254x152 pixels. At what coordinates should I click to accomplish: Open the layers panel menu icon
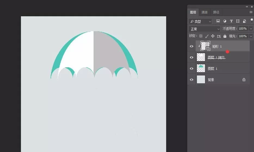coord(251,12)
